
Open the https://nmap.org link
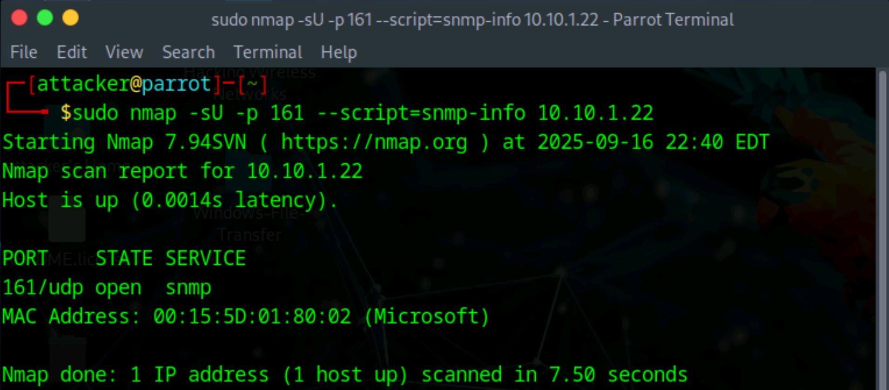[374, 142]
